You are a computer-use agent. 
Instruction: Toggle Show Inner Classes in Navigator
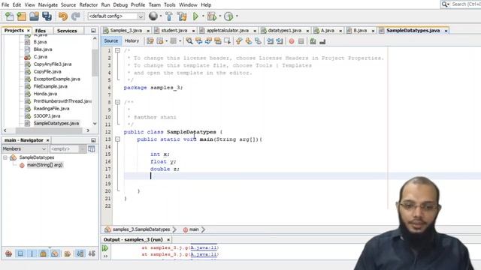(x=55, y=253)
